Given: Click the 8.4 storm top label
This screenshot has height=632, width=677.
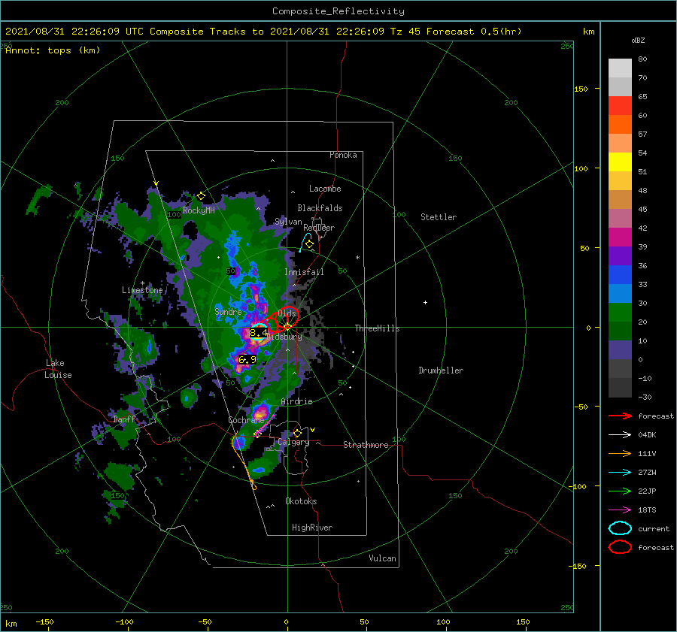Looking at the screenshot, I should point(258,333).
